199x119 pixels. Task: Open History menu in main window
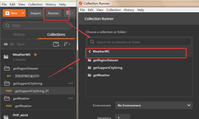51,4
